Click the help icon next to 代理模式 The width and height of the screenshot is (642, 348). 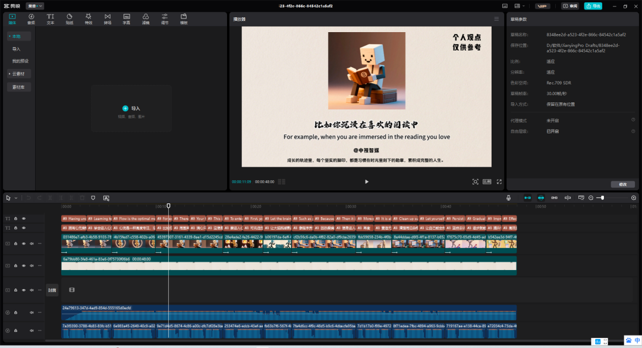(633, 120)
